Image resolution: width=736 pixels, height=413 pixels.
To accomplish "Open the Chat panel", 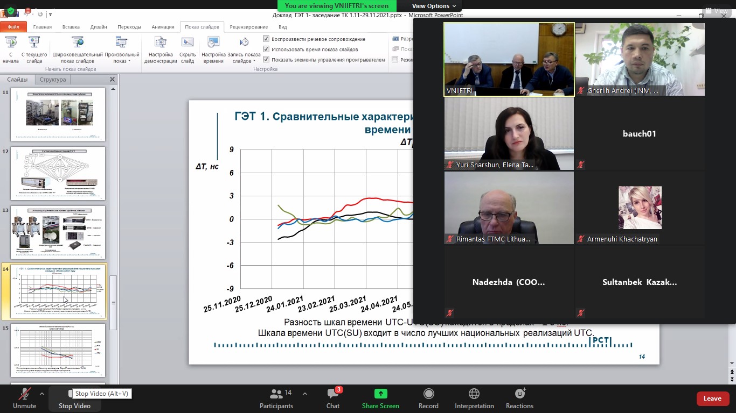I will 332,394.
